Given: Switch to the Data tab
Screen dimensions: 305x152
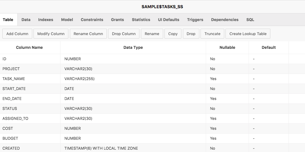Looking at the screenshot, I should 26,20.
